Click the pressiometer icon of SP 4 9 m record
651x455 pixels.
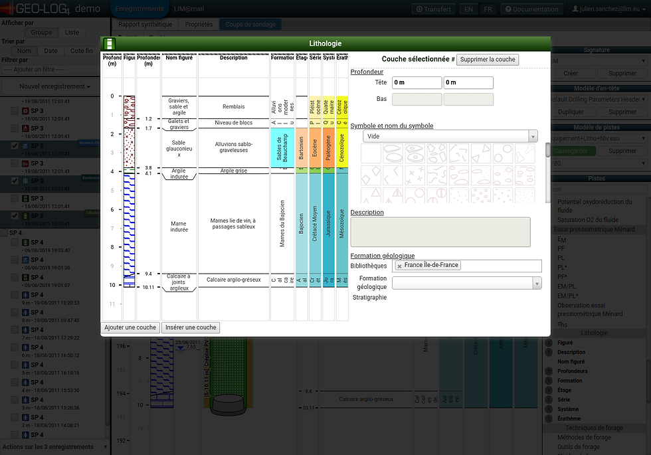pos(25,295)
